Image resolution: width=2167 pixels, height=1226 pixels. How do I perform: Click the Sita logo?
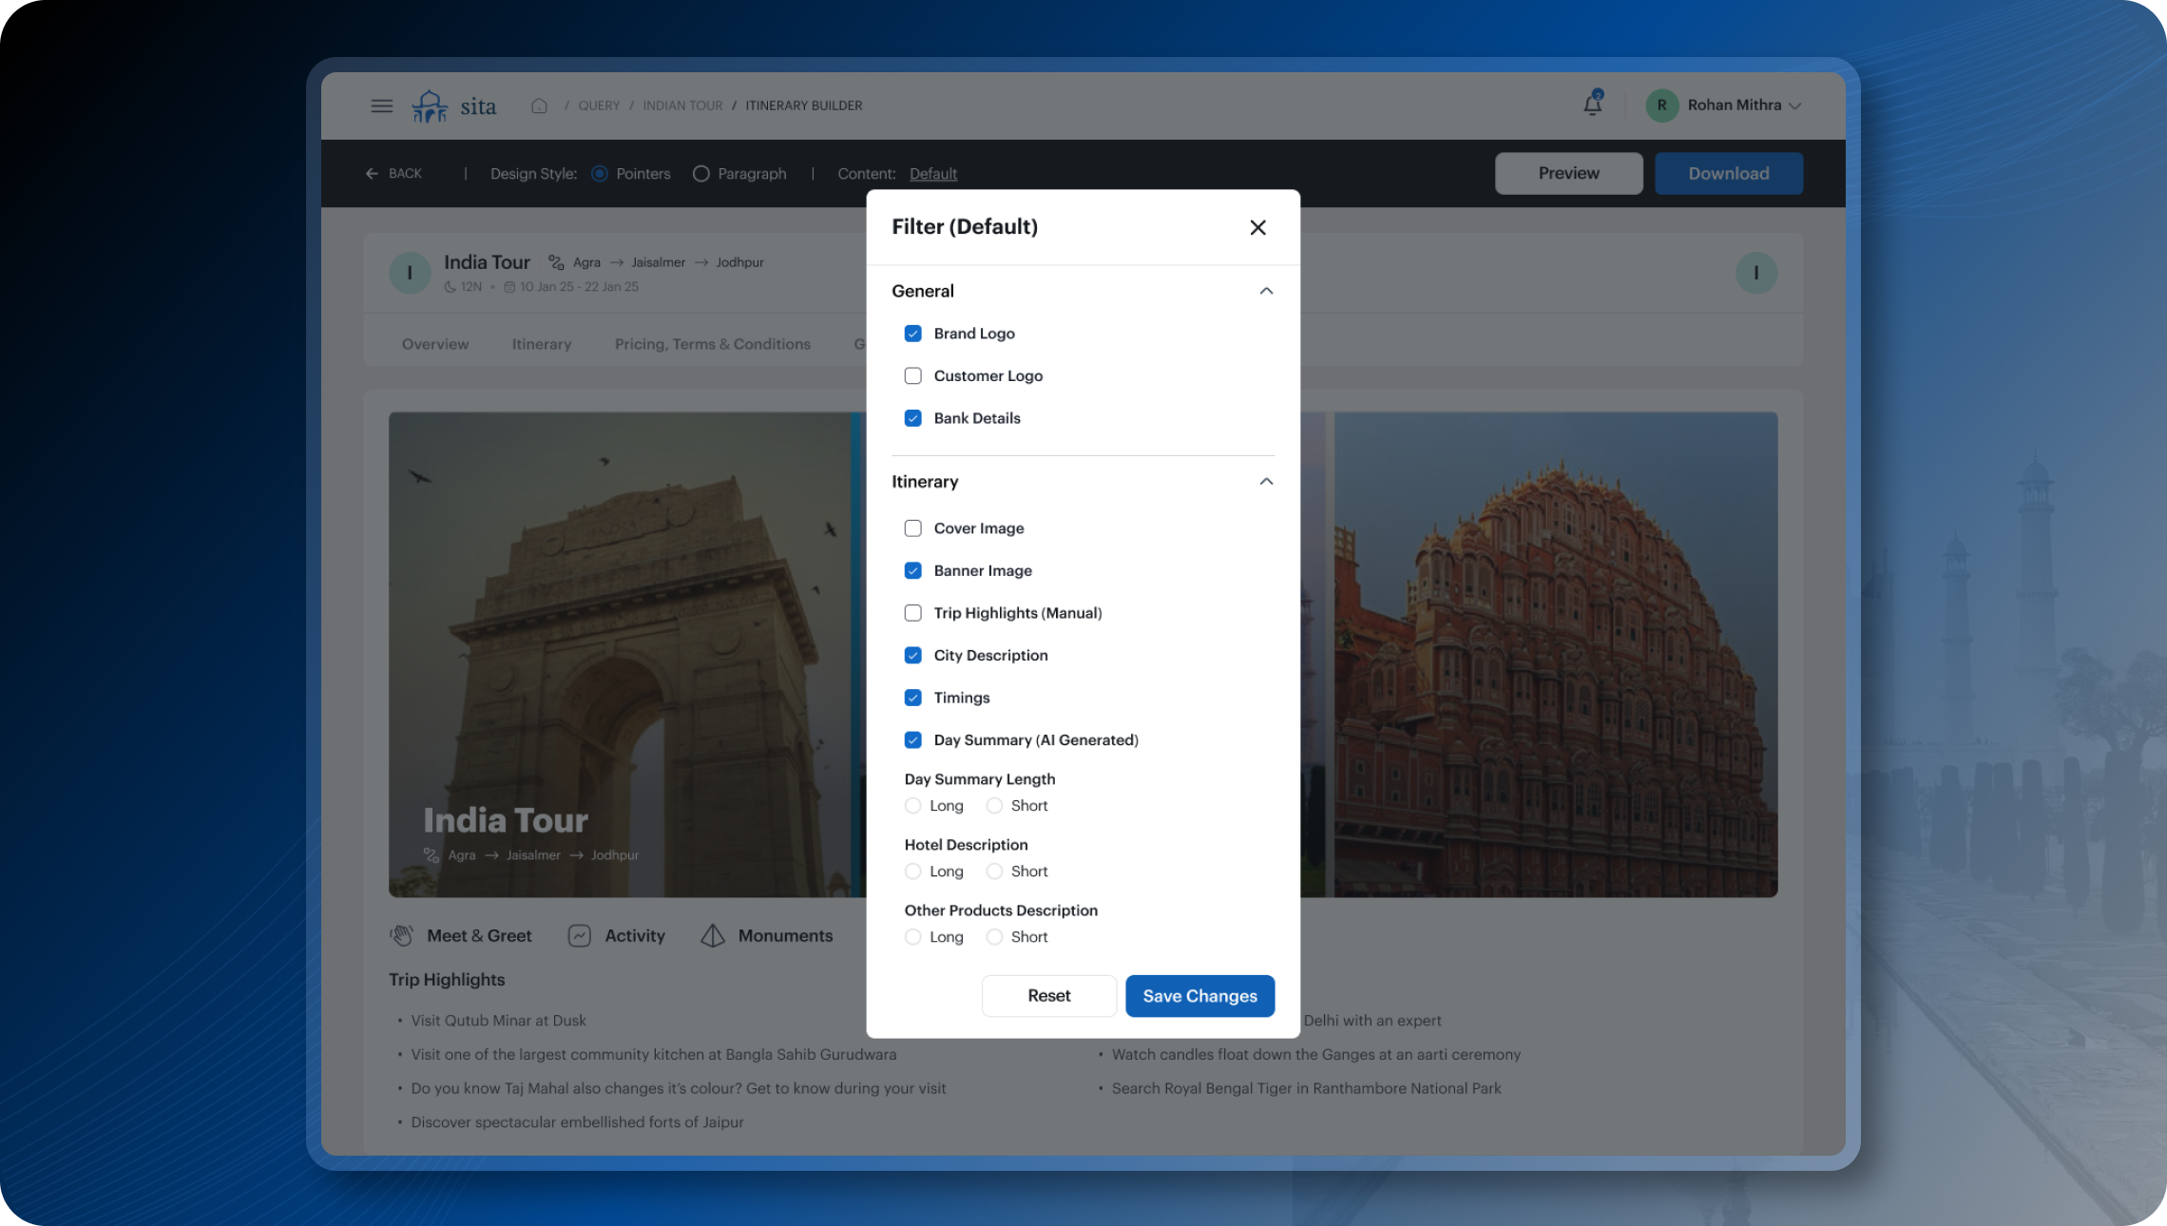pos(454,105)
